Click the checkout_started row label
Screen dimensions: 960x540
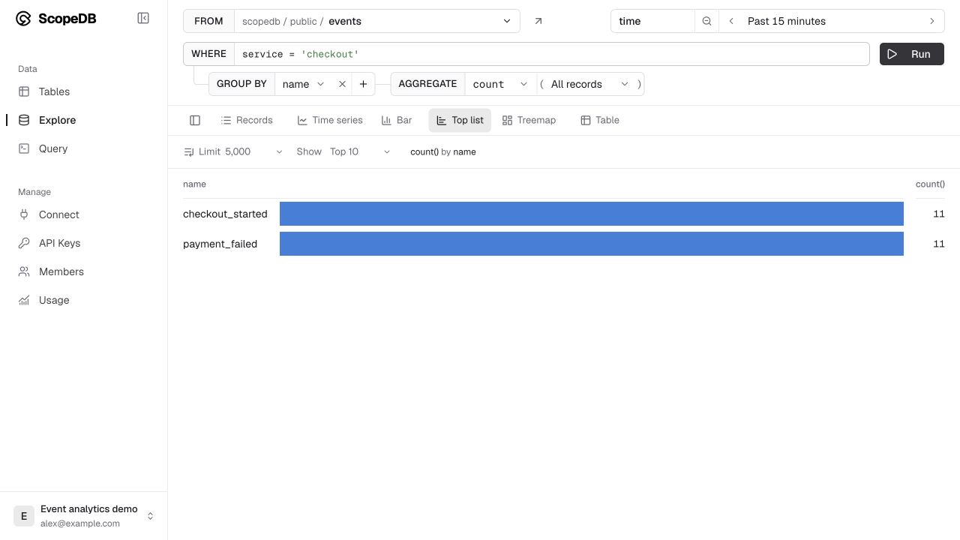point(225,214)
